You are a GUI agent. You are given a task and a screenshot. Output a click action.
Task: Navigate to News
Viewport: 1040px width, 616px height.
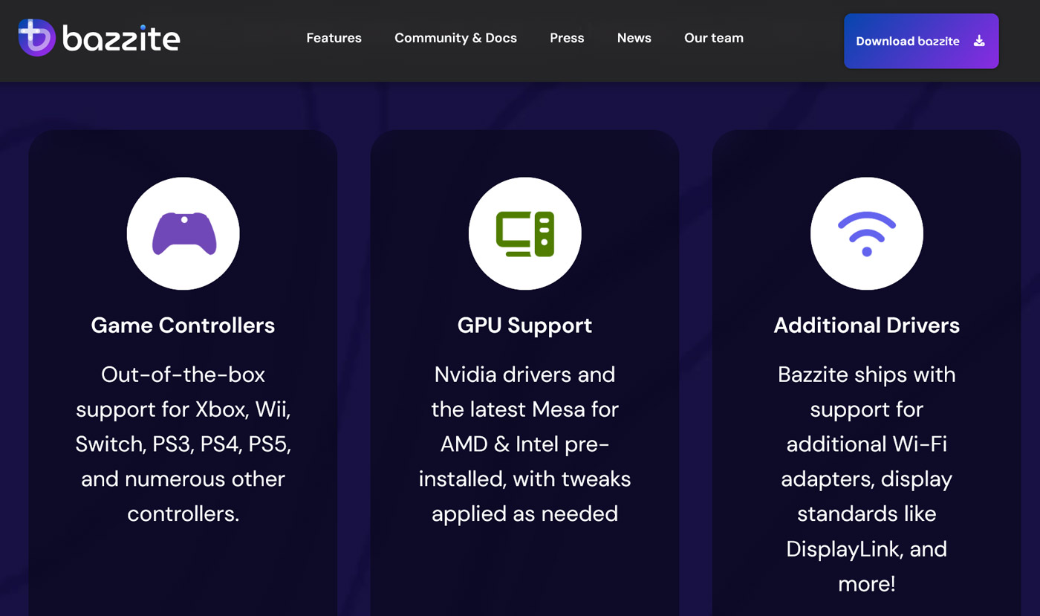[x=634, y=38]
